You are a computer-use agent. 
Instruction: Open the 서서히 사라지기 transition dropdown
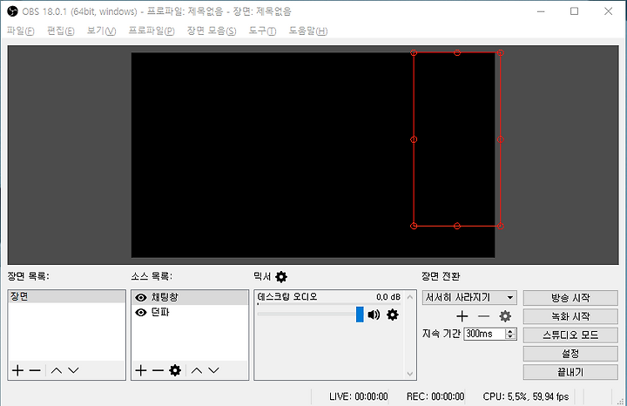(469, 298)
